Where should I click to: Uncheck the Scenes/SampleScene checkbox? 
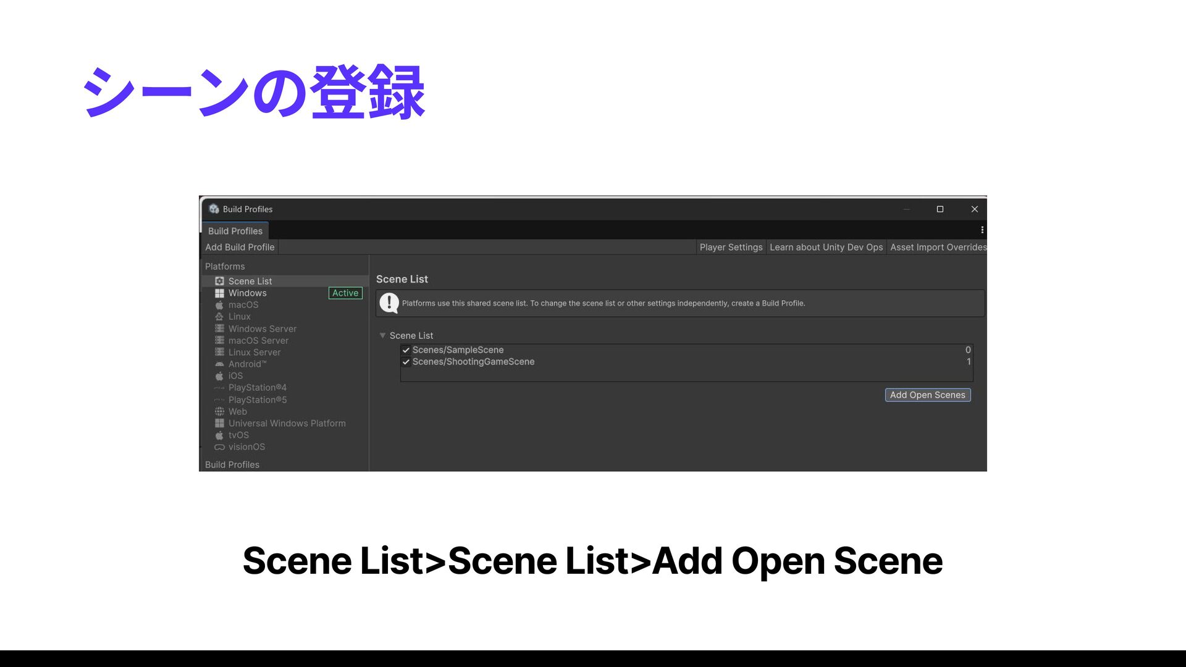pyautogui.click(x=406, y=350)
